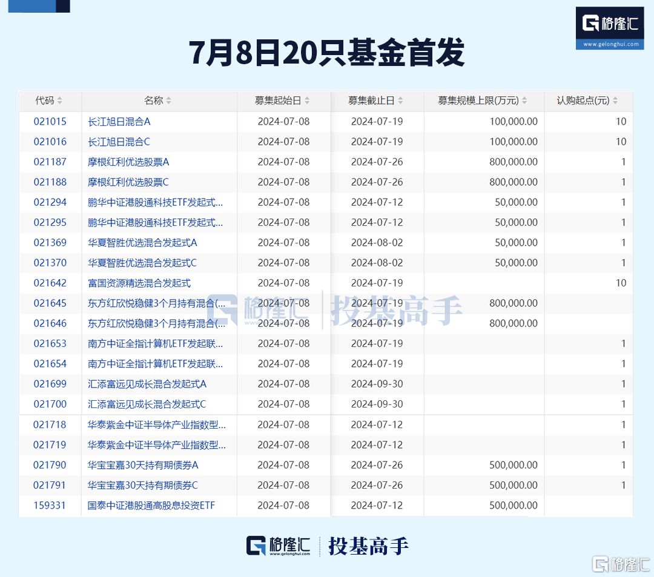The image size is (654, 577).
Task: Open fund code 021642
Action: pos(50,283)
